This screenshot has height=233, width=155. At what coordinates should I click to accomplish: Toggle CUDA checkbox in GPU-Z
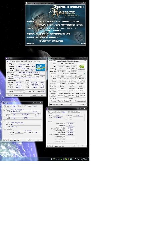[65, 101]
